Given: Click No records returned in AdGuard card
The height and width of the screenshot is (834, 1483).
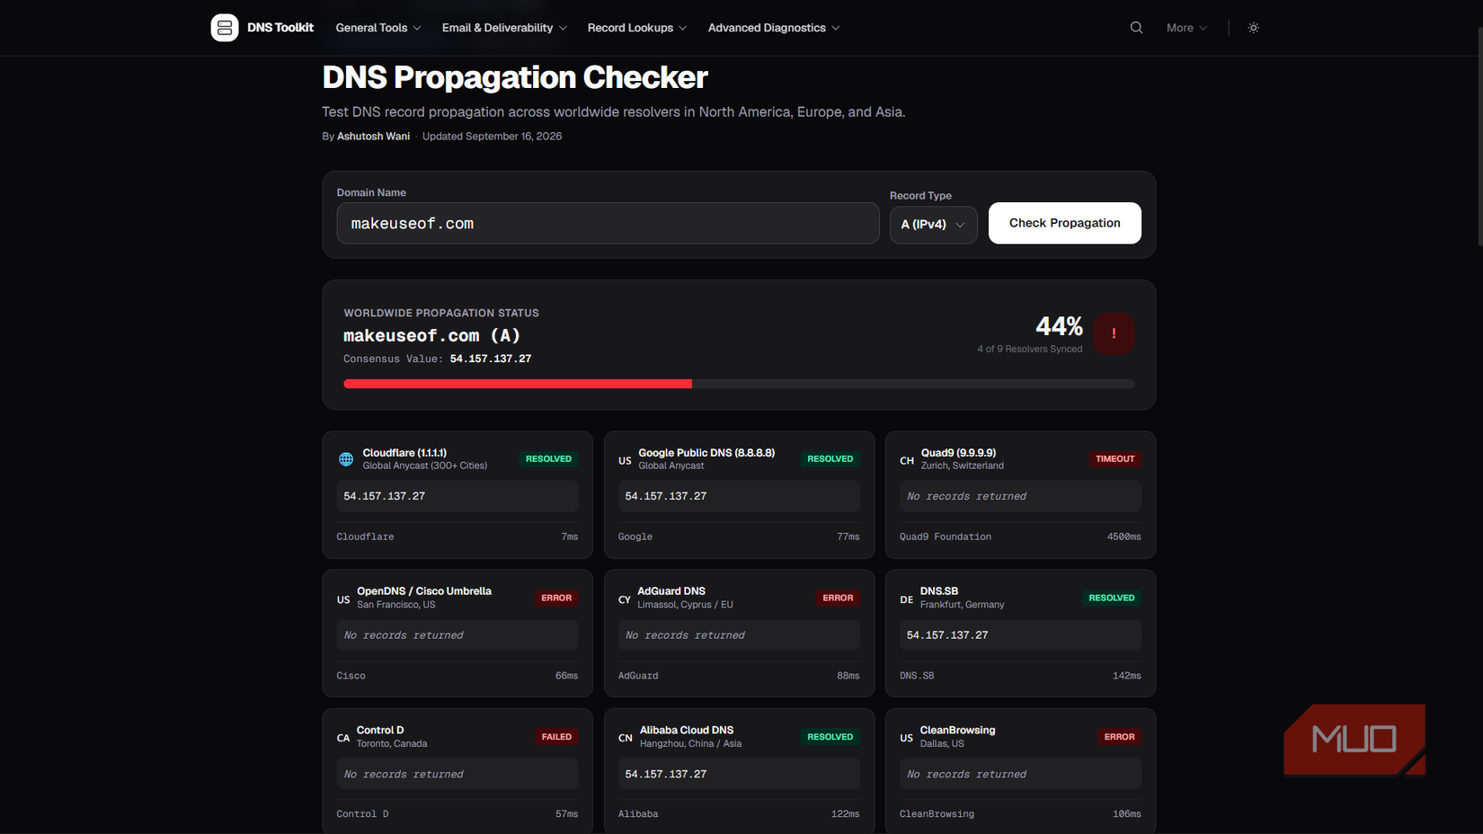Looking at the screenshot, I should 685,635.
